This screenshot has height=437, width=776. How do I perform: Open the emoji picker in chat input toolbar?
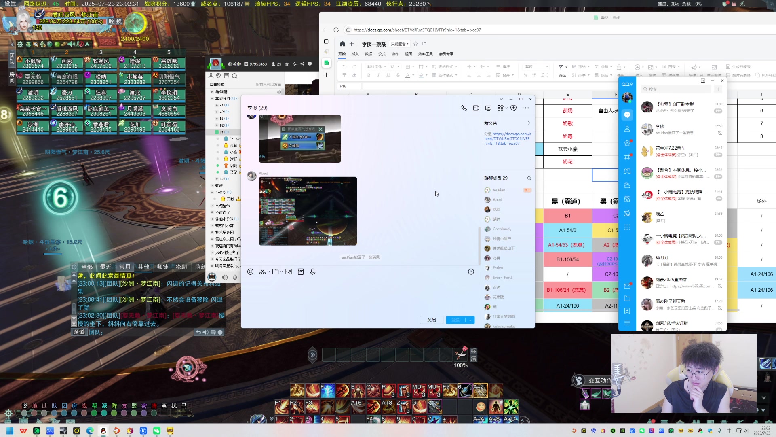coord(251,272)
